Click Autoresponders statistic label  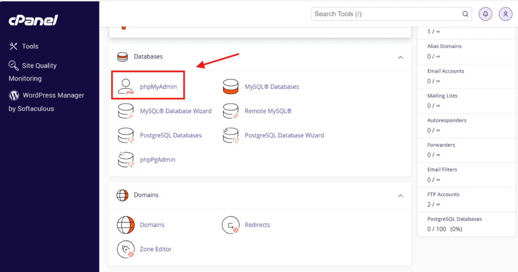click(x=447, y=120)
